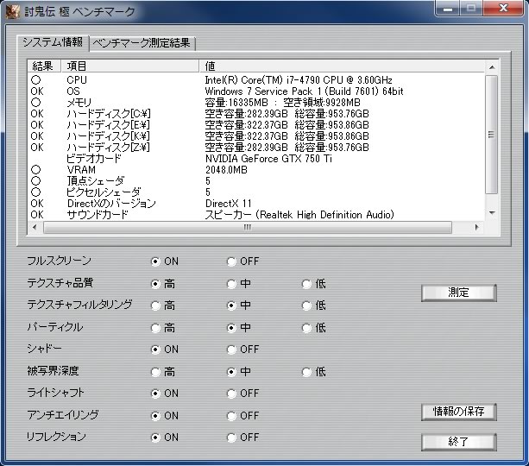This screenshot has width=529, height=466.
Task: Select the ハードディスク[E:¥] row
Action: point(256,125)
